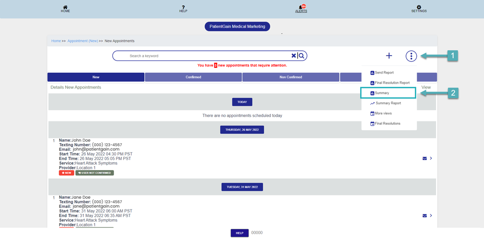
Task: Open the Help question mark icon
Action: [x=183, y=7]
